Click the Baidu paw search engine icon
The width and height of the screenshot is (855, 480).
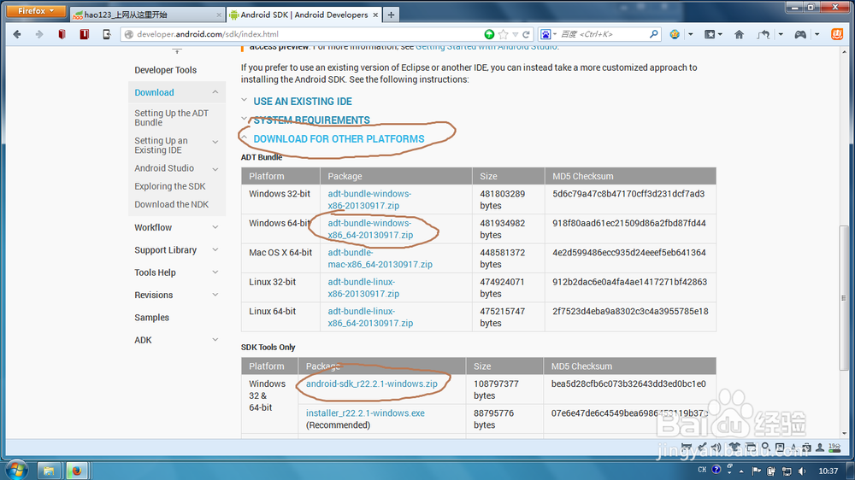tap(545, 34)
